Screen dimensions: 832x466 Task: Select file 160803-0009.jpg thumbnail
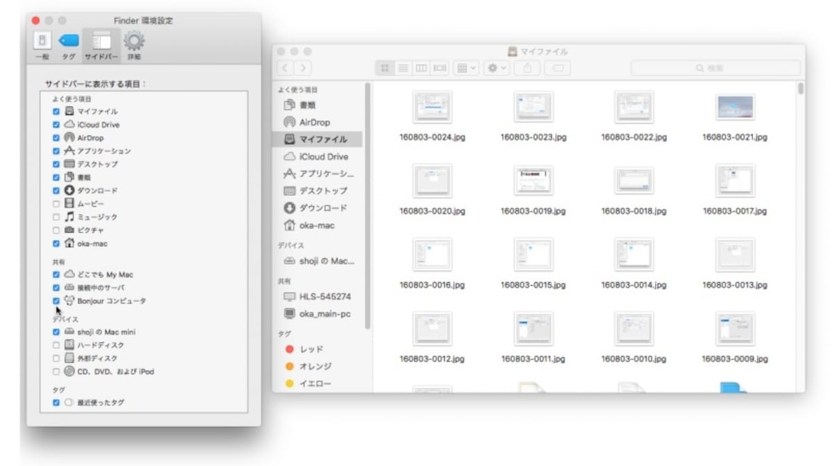(735, 329)
